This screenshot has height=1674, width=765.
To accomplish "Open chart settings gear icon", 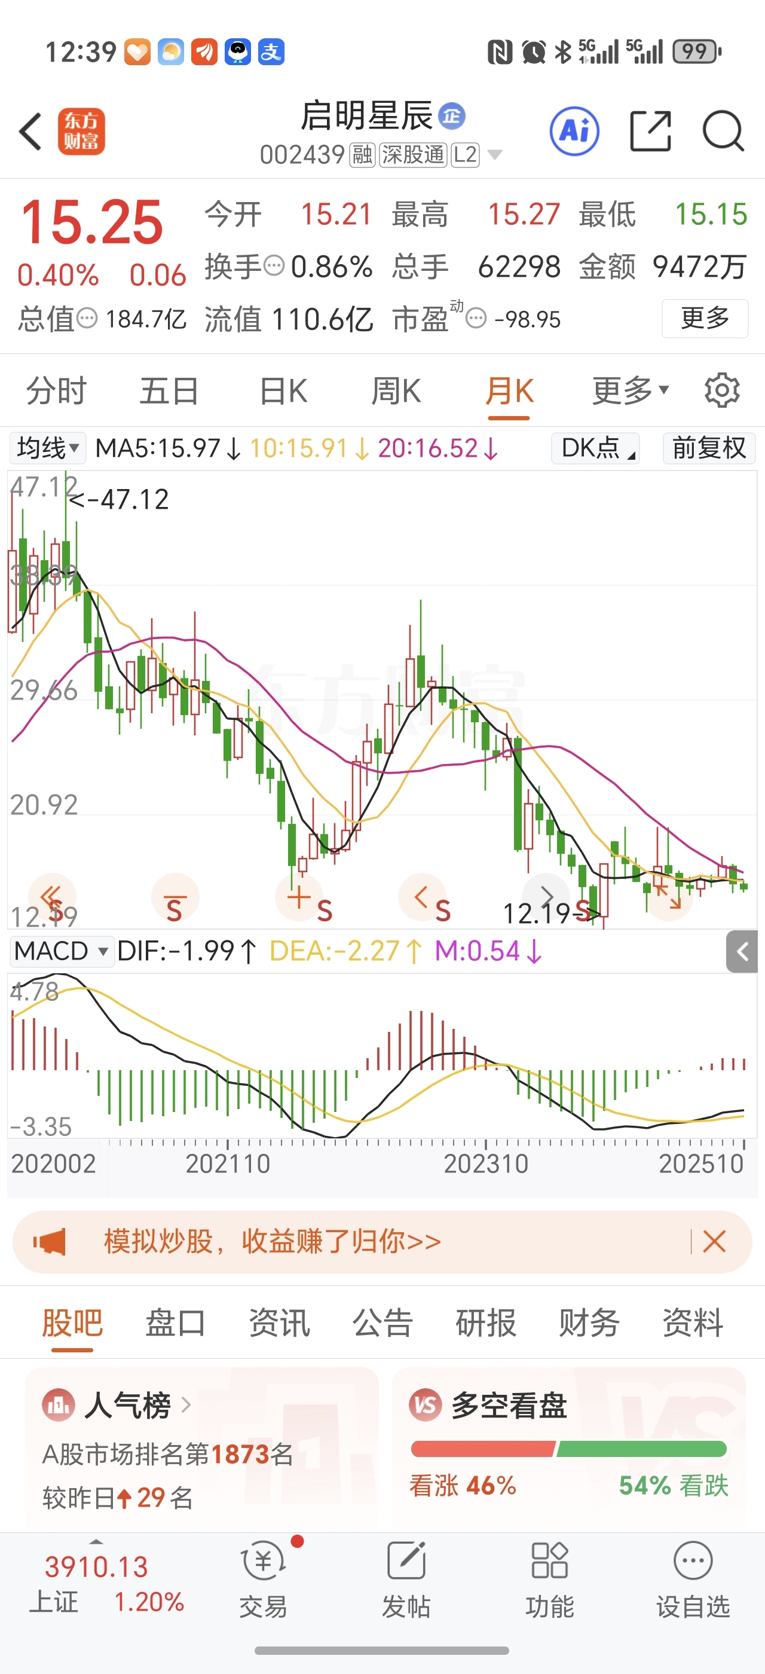I will coord(722,390).
